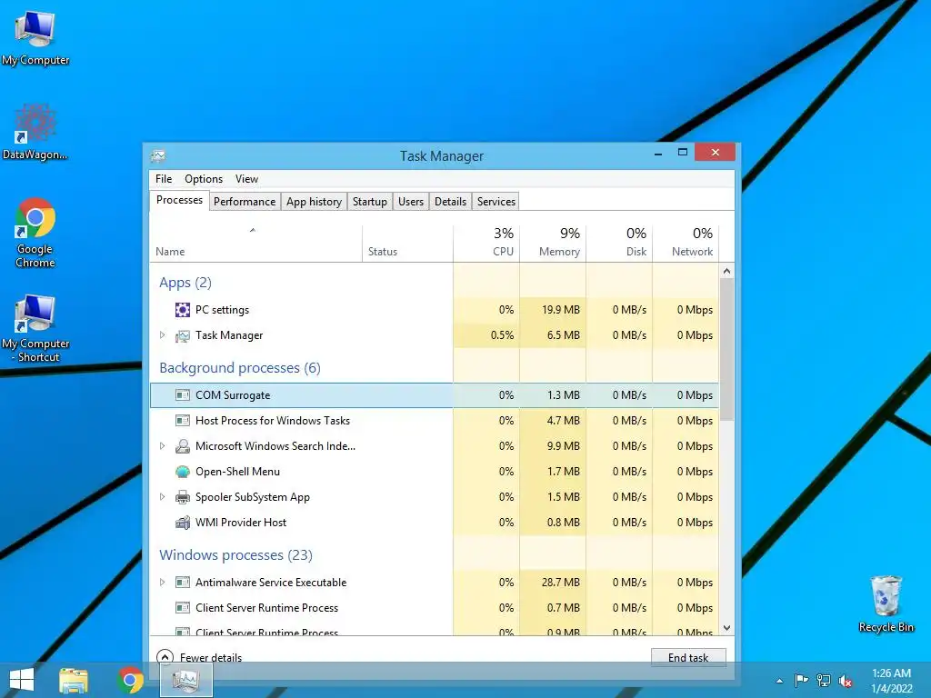
Task: Open the View menu
Action: pos(246,179)
